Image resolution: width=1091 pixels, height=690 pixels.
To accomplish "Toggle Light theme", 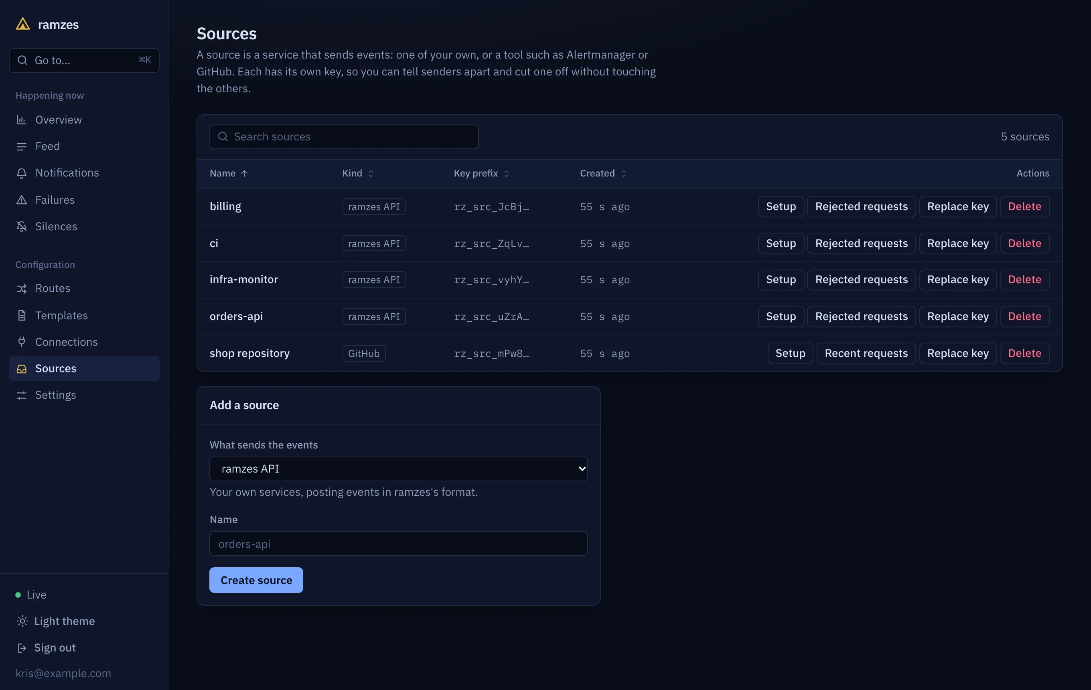I will point(55,621).
